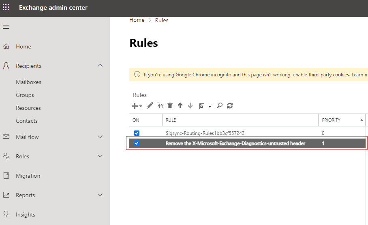Open the app launcher waffle icon
The image size is (368, 225).
(x=6, y=8)
